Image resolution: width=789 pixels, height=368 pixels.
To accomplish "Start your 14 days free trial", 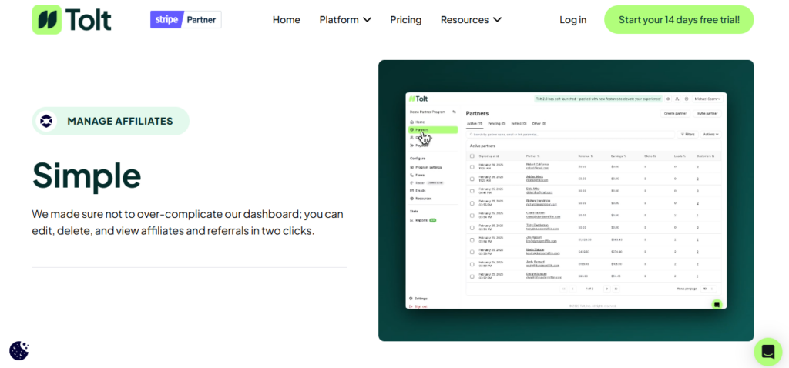I will pyautogui.click(x=679, y=19).
